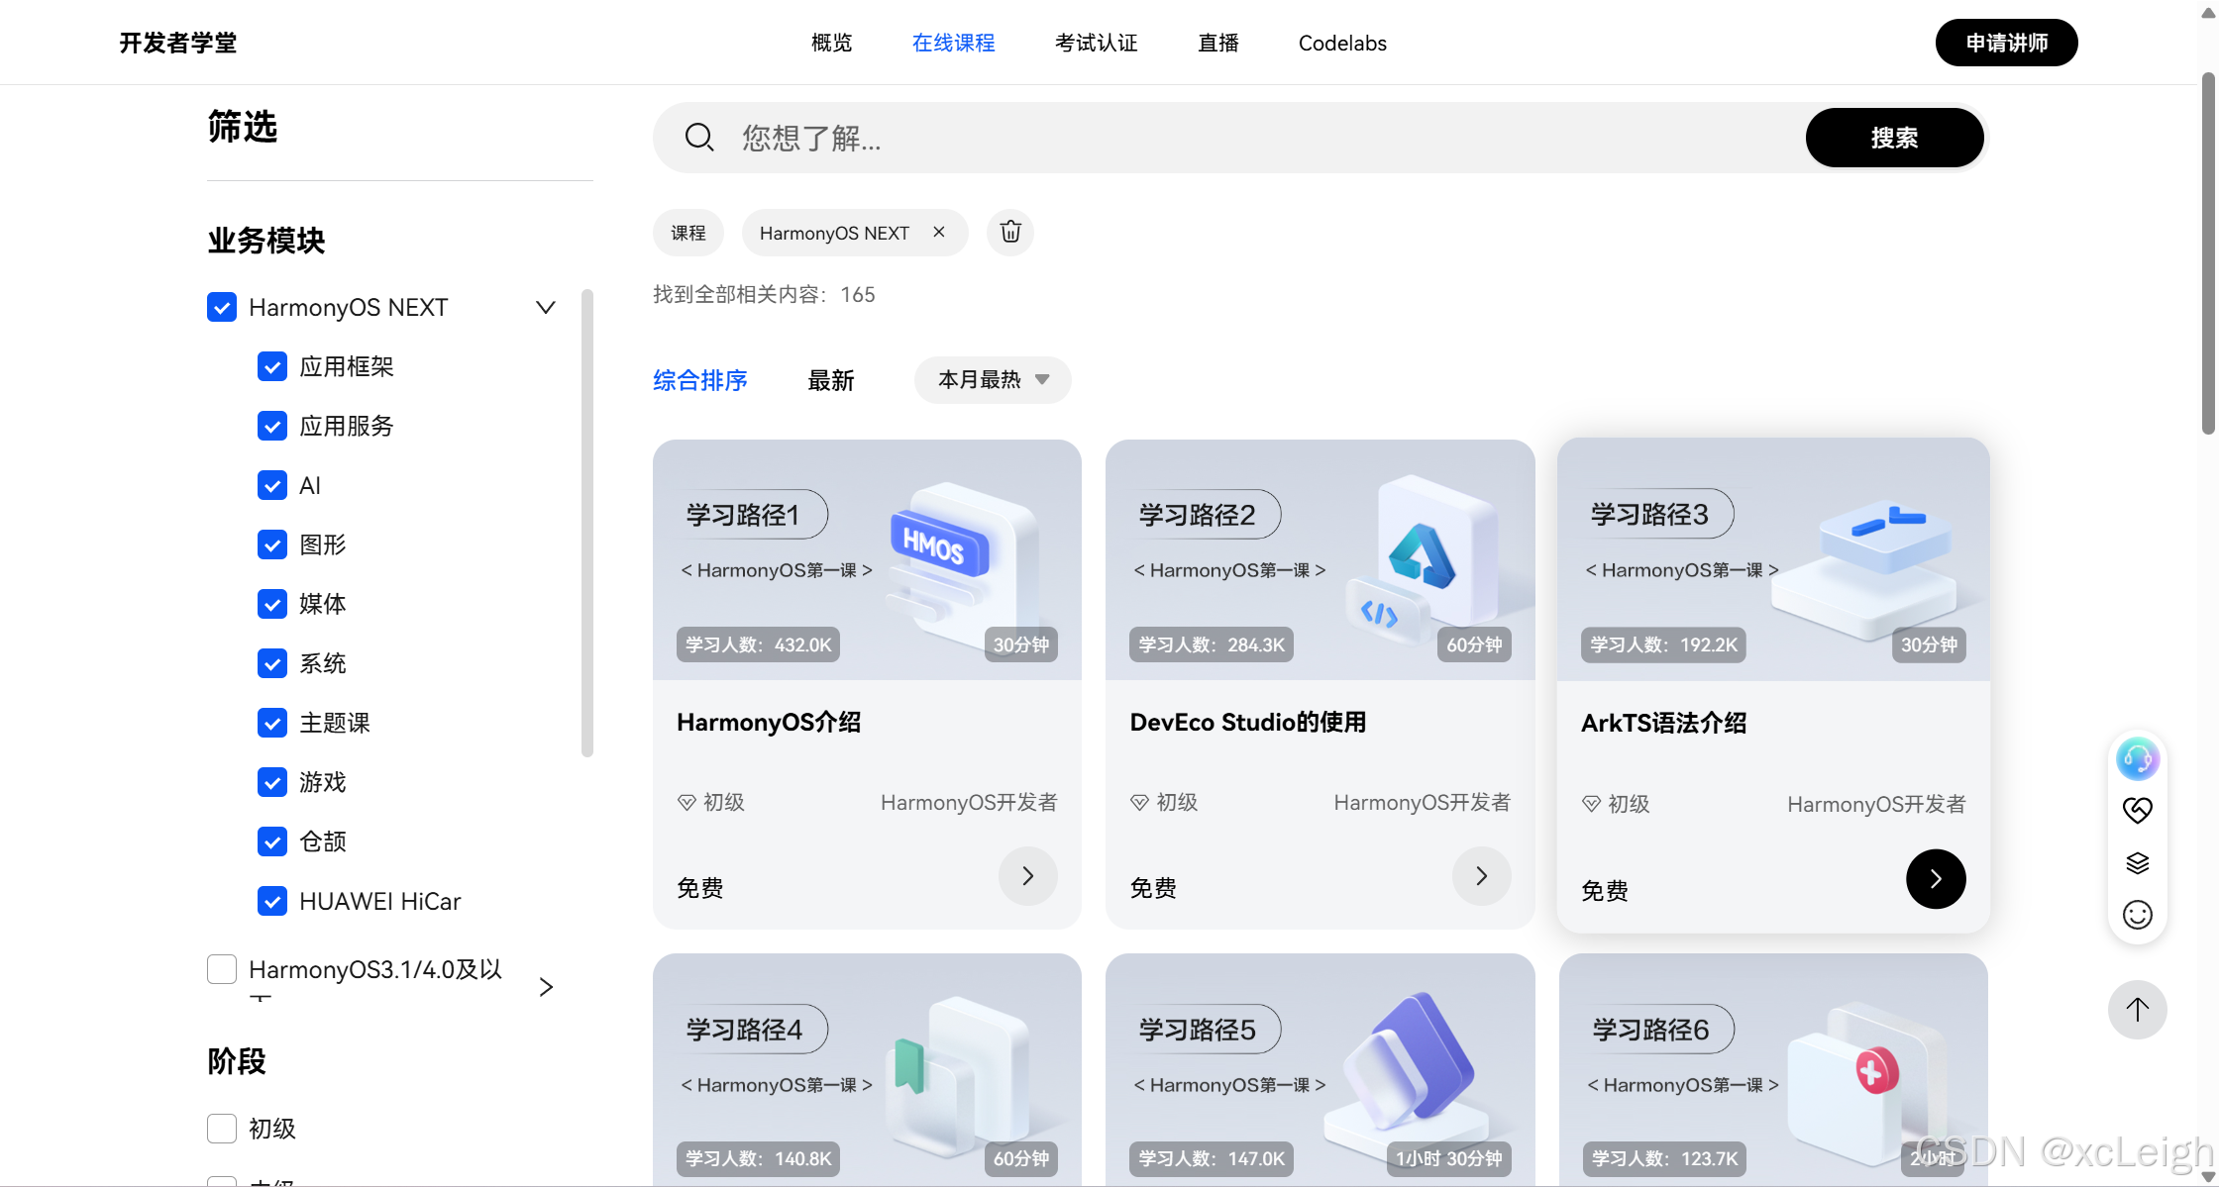Expand the HarmonyOS3.1/4.0及以下 module list
Image resolution: width=2219 pixels, height=1187 pixels.
pyautogui.click(x=546, y=987)
